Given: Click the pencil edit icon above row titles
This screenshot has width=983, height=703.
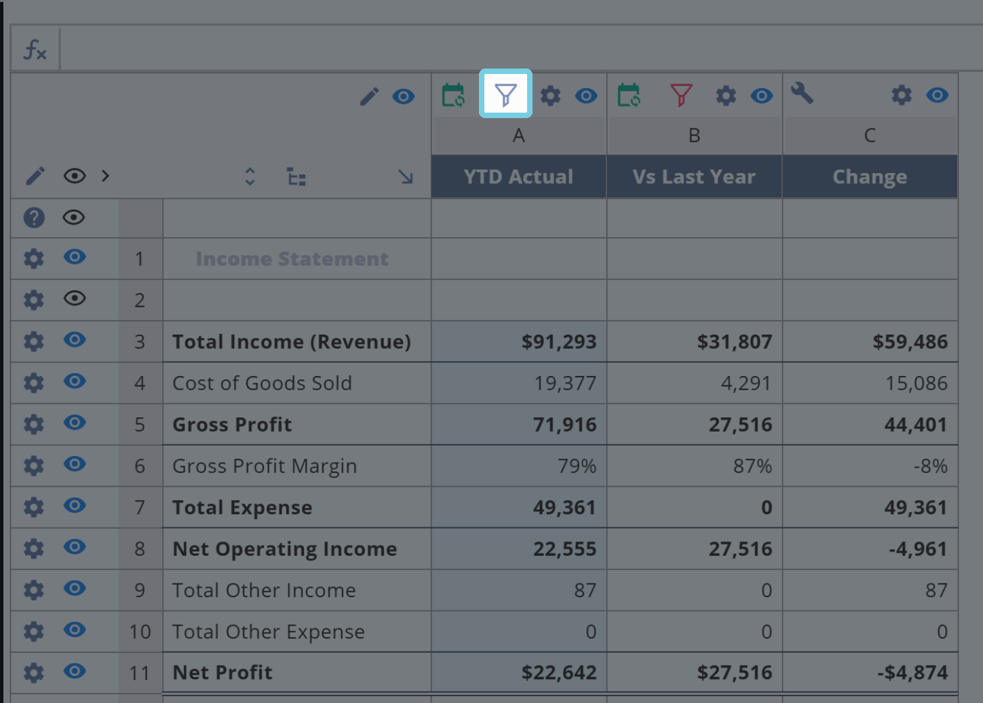Looking at the screenshot, I should (x=369, y=96).
